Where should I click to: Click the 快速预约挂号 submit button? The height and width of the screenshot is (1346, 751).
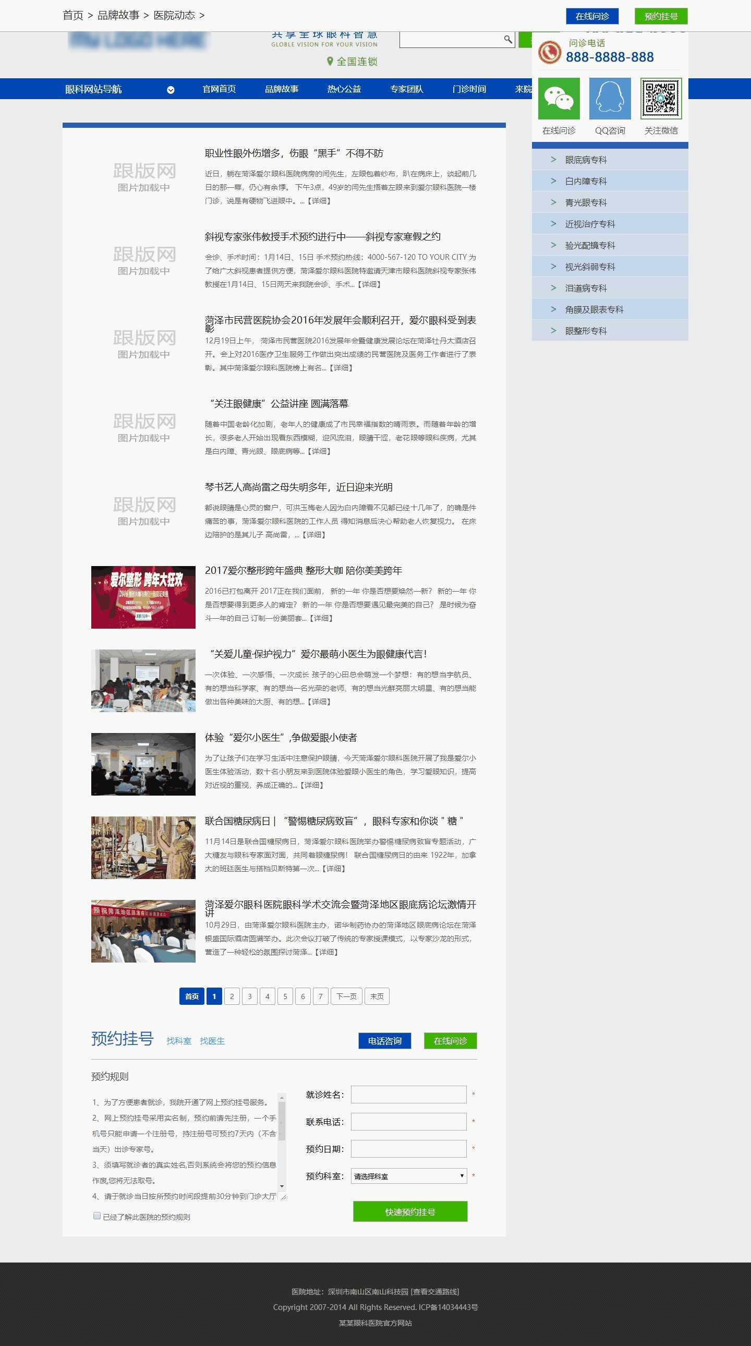[410, 1212]
